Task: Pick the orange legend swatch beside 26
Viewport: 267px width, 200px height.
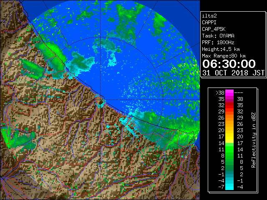Action: click(x=229, y=118)
